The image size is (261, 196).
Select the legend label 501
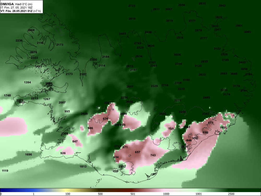133,194
